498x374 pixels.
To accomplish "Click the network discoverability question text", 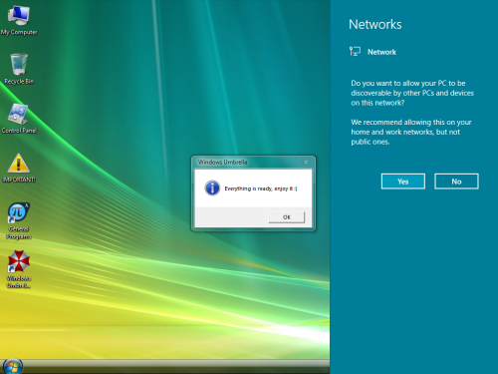I will pyautogui.click(x=412, y=93).
